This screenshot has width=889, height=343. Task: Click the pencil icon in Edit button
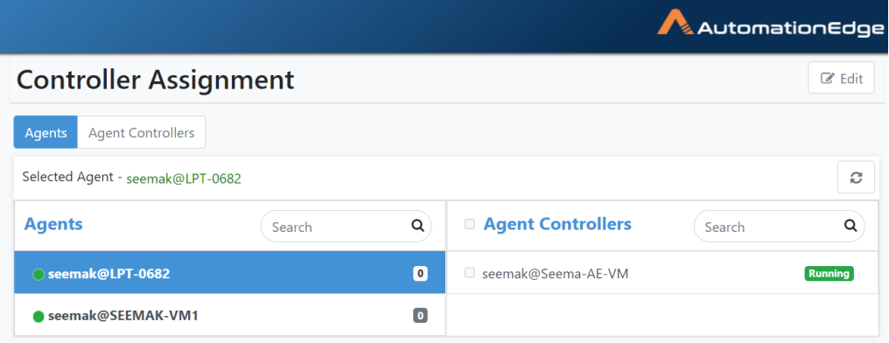(x=828, y=78)
